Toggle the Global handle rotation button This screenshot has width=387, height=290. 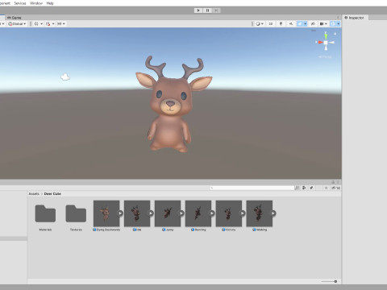pos(17,23)
